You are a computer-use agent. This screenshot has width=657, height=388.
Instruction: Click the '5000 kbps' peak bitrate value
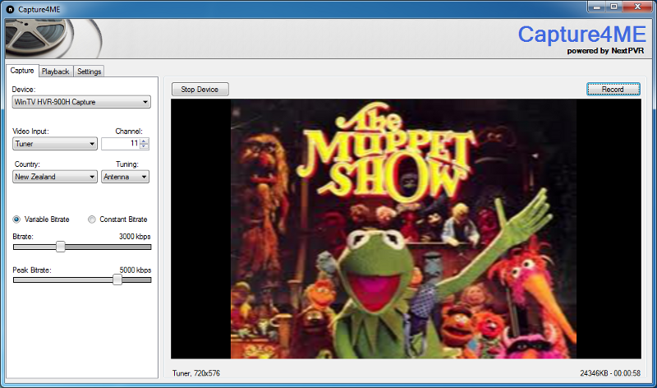pos(135,270)
